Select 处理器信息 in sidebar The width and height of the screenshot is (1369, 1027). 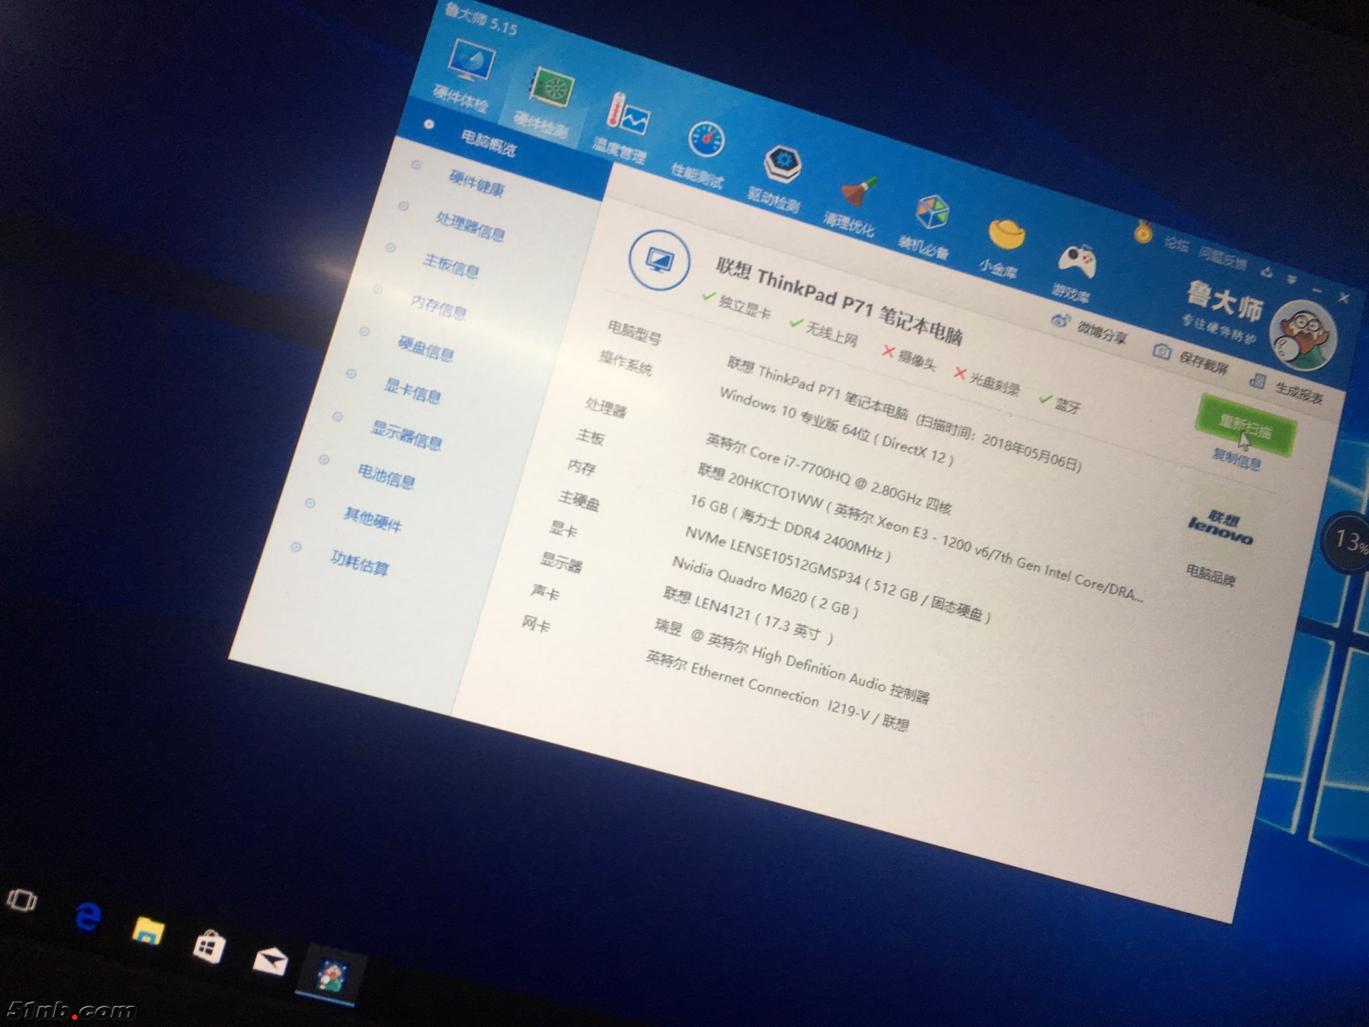coord(470,226)
